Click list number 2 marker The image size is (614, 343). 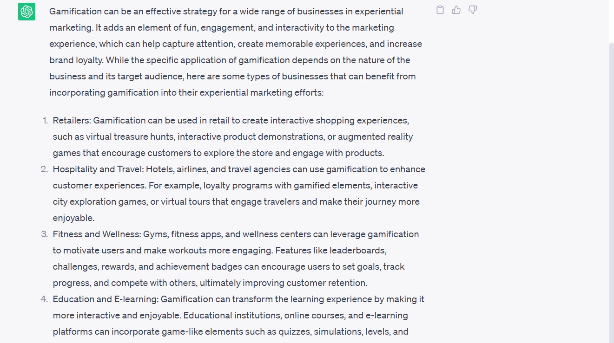tap(45, 169)
